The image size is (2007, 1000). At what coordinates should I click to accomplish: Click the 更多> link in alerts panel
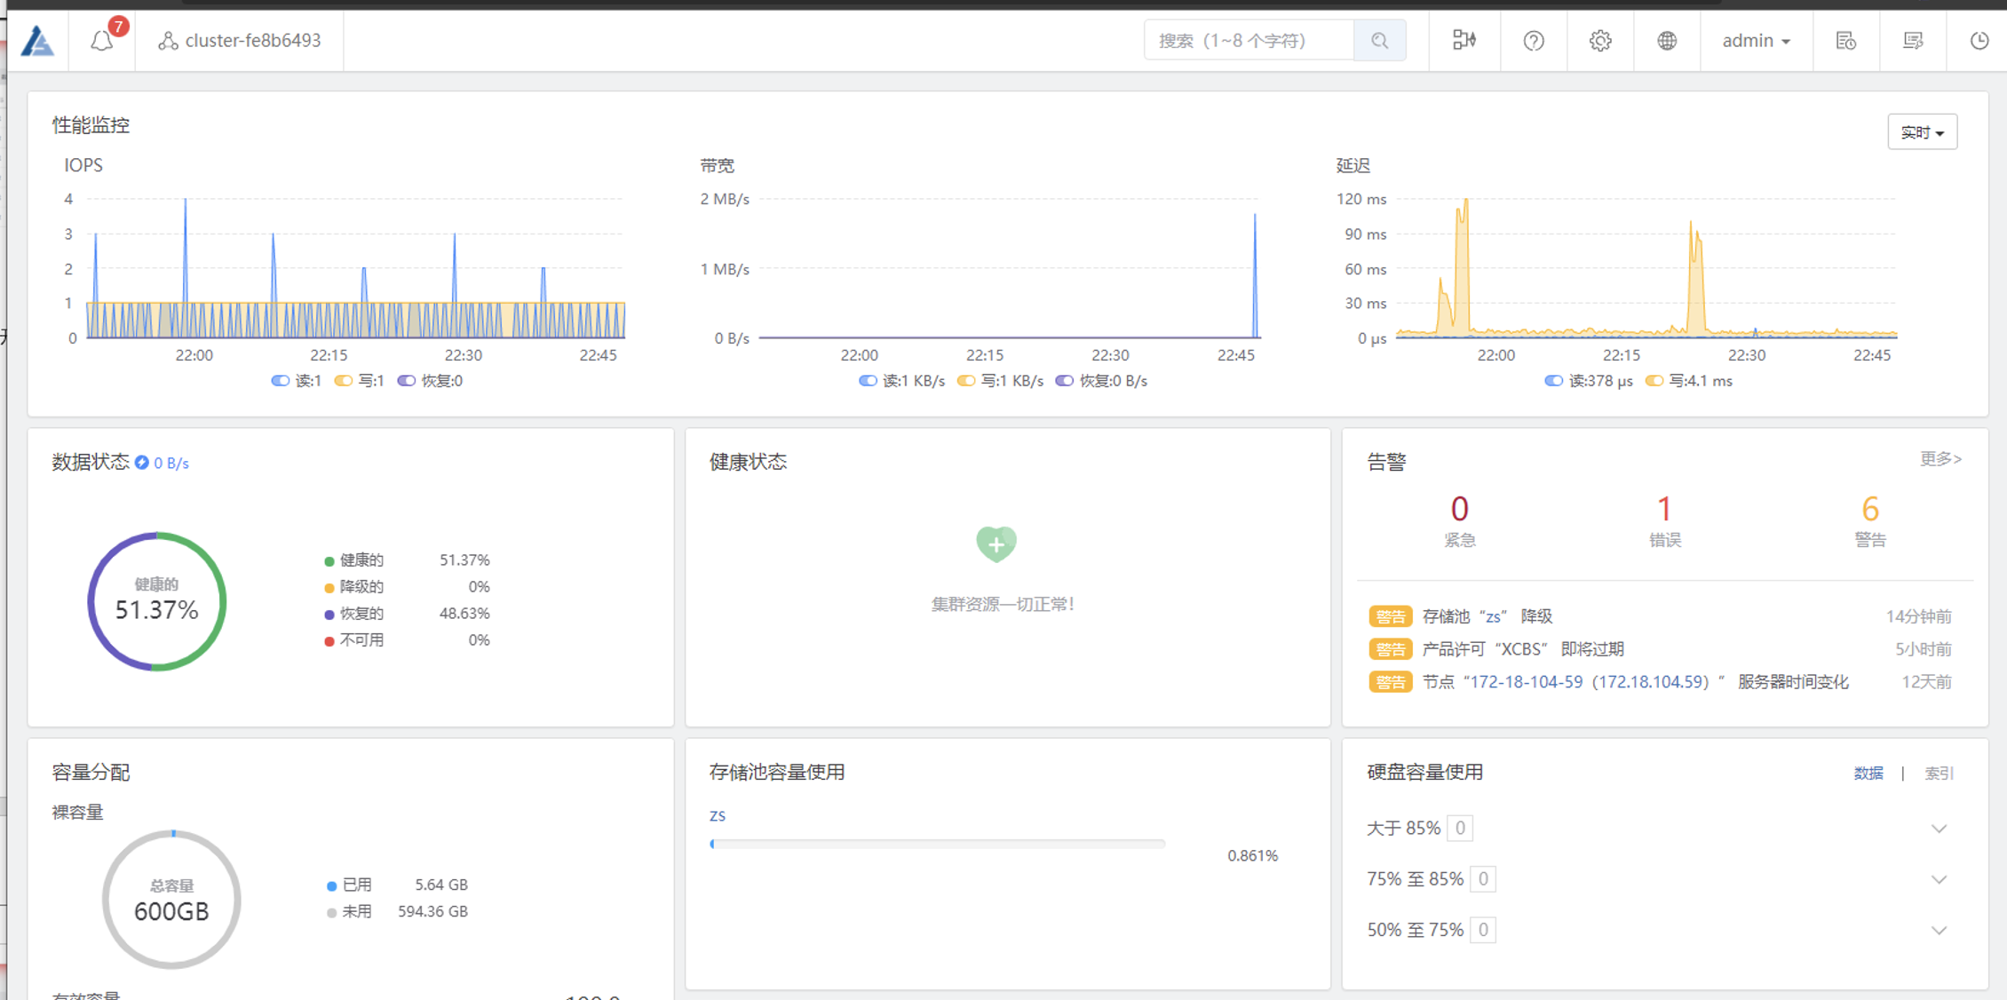click(1940, 459)
